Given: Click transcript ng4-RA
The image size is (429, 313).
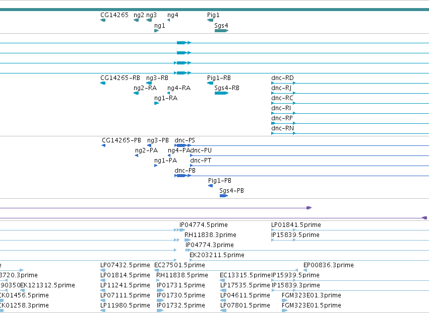Looking at the screenshot, I should [179, 88].
